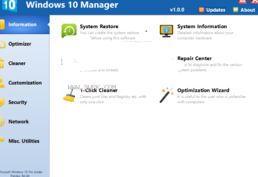Switch to the Information tab

click(25, 25)
